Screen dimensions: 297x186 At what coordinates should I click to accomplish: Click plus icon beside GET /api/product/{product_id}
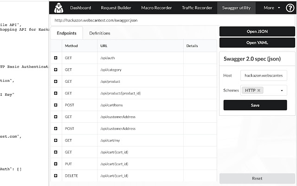(56, 93)
